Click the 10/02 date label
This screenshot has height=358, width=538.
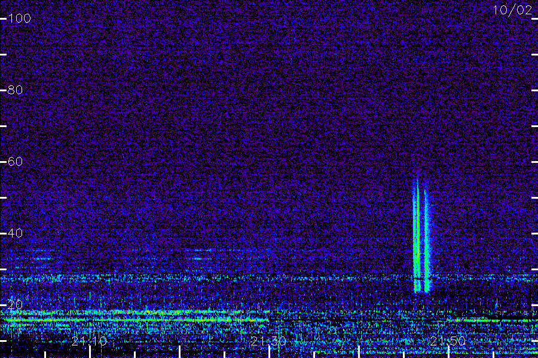512,10
